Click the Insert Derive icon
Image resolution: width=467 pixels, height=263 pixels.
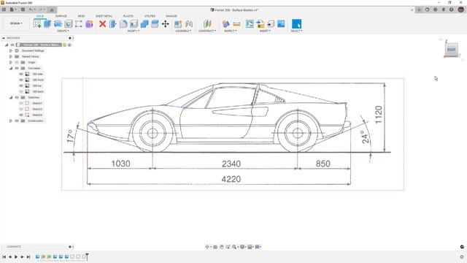coord(260,24)
